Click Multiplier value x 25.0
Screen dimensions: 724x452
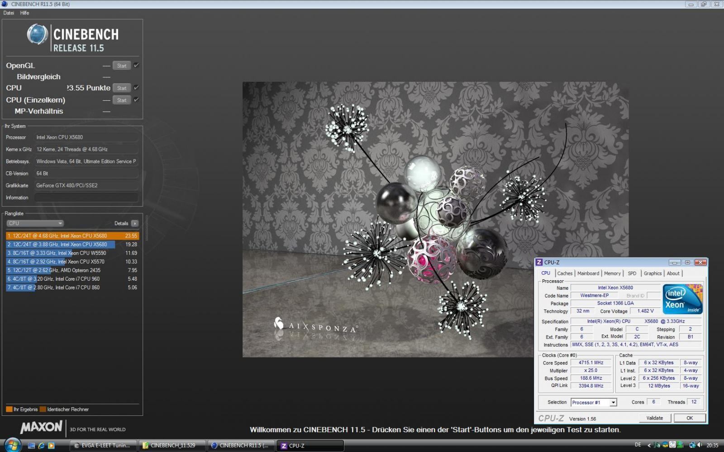pyautogui.click(x=591, y=370)
